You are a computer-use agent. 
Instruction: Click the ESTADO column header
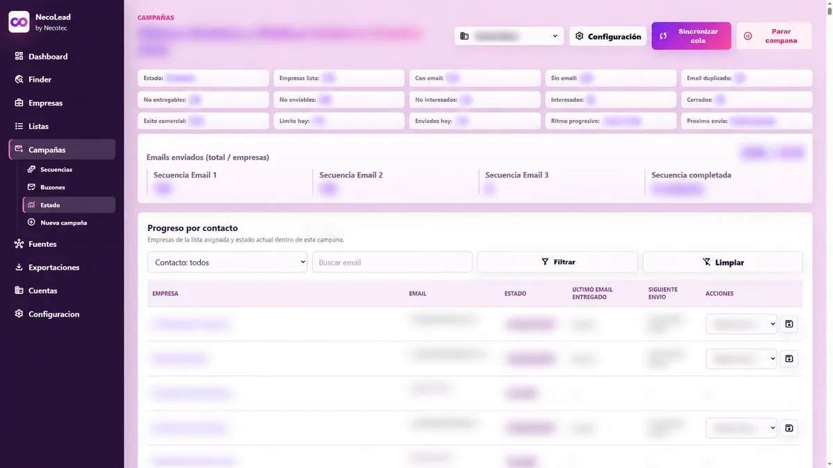pyautogui.click(x=515, y=293)
